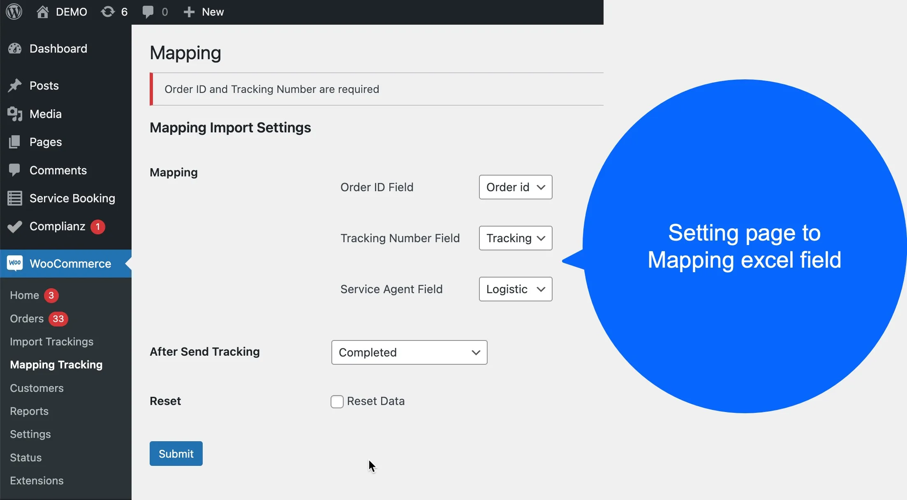Enable the Reset Data checkbox
The image size is (907, 500).
tap(337, 401)
